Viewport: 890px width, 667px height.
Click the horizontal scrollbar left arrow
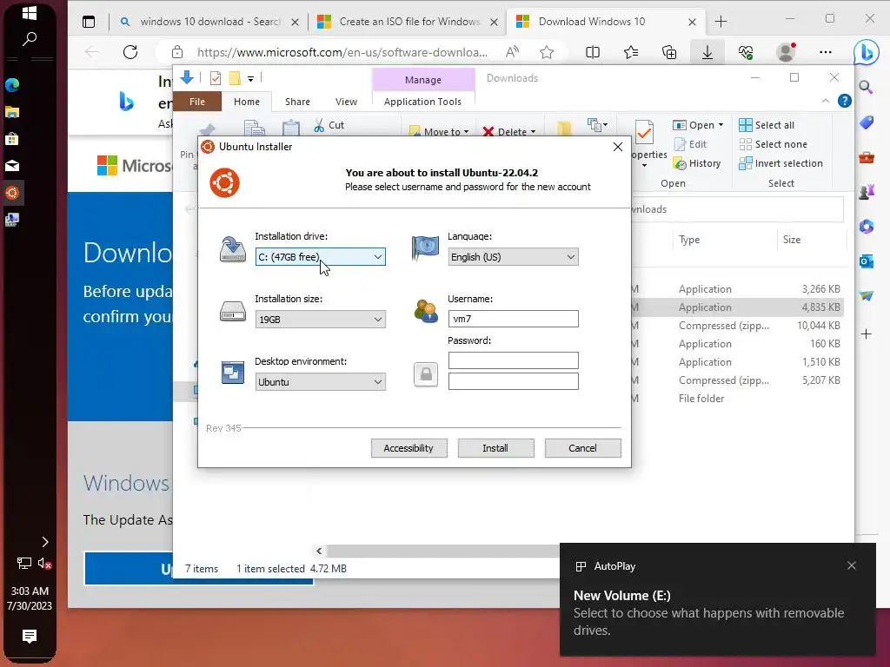coord(319,551)
